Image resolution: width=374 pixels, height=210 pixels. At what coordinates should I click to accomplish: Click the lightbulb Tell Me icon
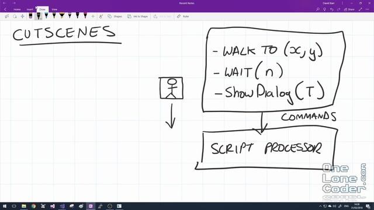(x=325, y=9)
